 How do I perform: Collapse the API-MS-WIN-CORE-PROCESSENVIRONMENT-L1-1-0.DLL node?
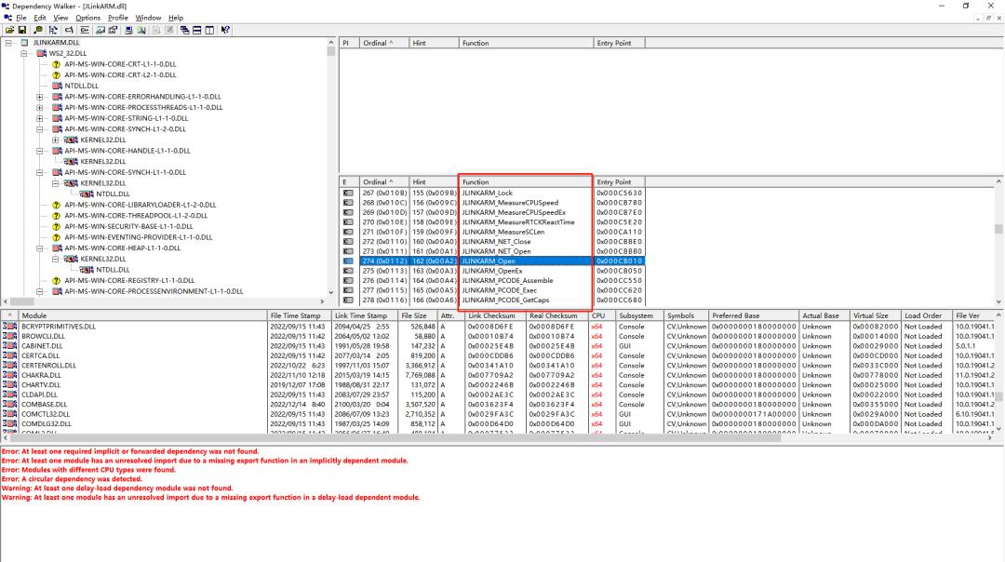pos(40,291)
